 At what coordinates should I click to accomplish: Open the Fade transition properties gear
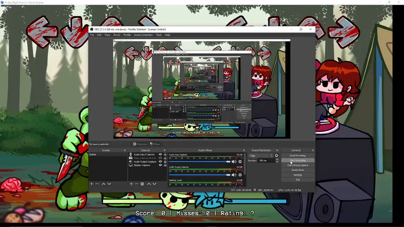[x=277, y=156]
